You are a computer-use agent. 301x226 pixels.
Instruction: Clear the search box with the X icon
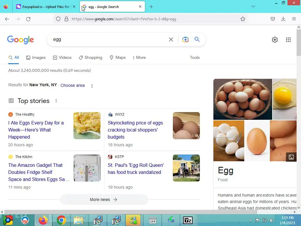(171, 39)
